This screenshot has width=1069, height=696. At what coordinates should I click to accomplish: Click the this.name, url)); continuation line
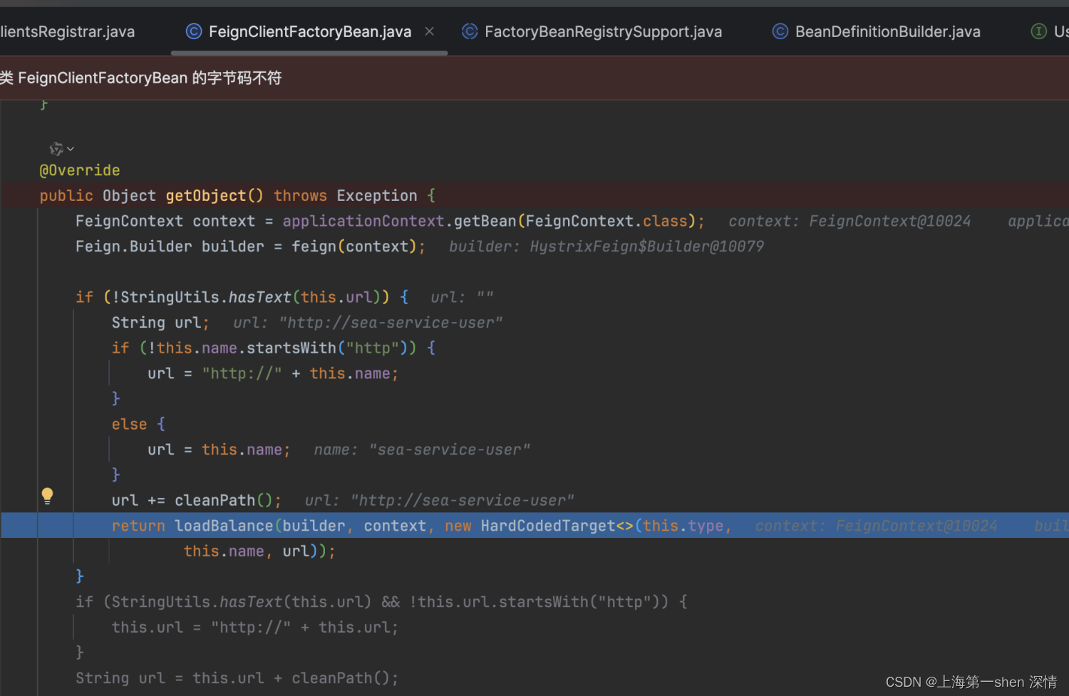[x=259, y=551]
